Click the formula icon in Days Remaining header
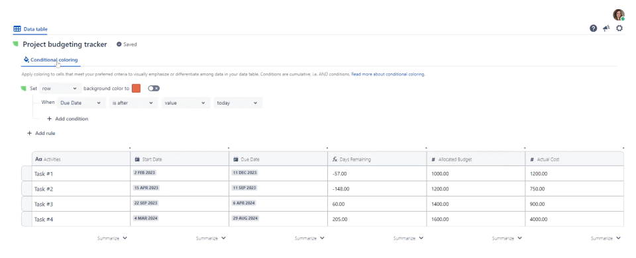636x258 pixels. pos(335,159)
